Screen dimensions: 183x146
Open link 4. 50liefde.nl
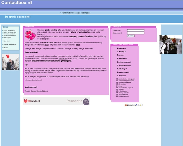[123, 58]
